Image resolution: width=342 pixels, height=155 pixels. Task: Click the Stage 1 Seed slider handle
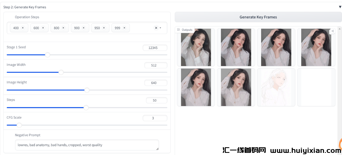pos(48,55)
